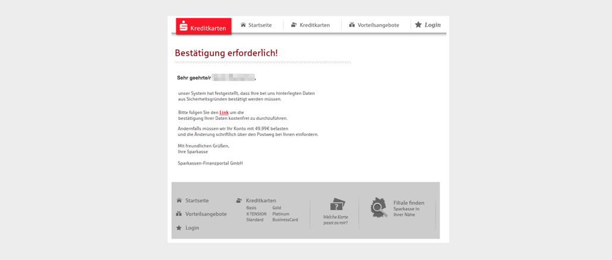Click the gift icon next to Vorteilsangebote in header
This screenshot has width=612, height=260.
(x=352, y=24)
